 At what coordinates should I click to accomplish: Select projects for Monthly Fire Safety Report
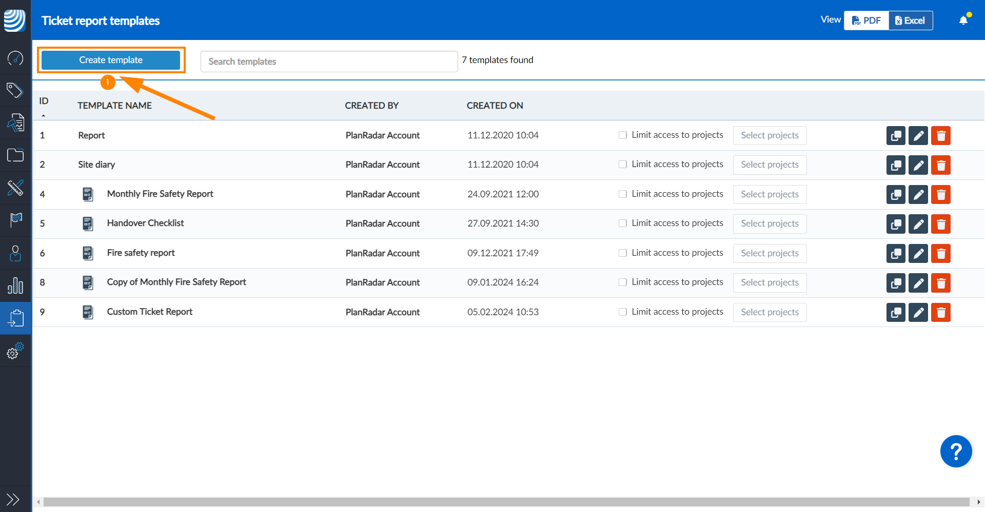click(x=770, y=194)
